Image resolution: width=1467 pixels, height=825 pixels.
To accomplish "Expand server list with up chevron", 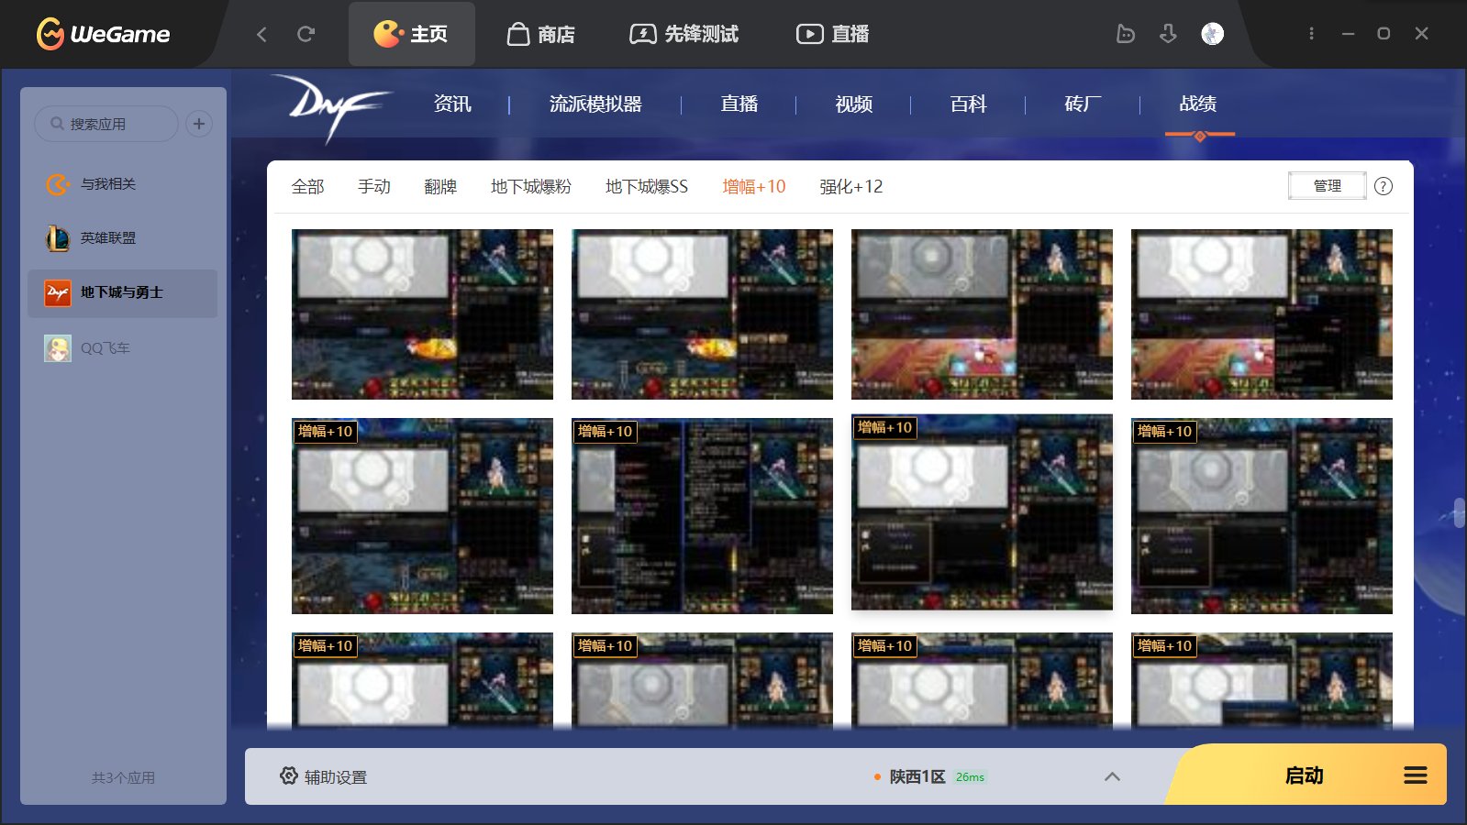I will tap(1112, 776).
